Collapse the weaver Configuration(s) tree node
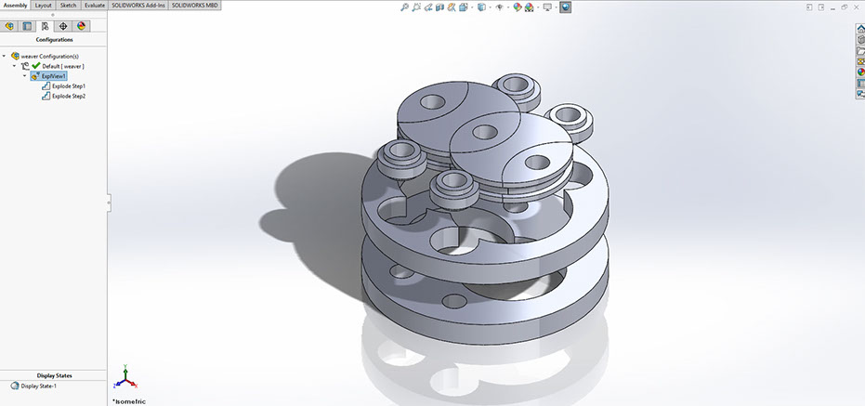The image size is (865, 406). tap(5, 56)
